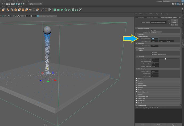Click the workspace lock icon
The width and height of the screenshot is (184, 126).
183,1
